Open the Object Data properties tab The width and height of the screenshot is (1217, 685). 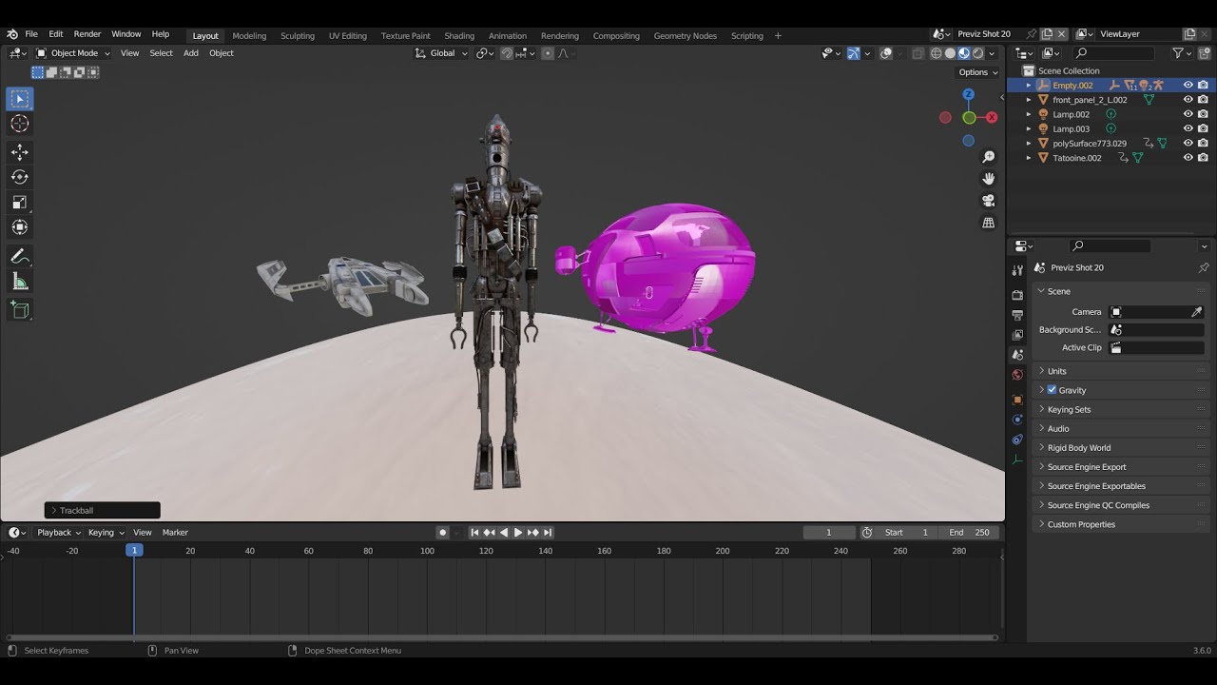pos(1017,460)
